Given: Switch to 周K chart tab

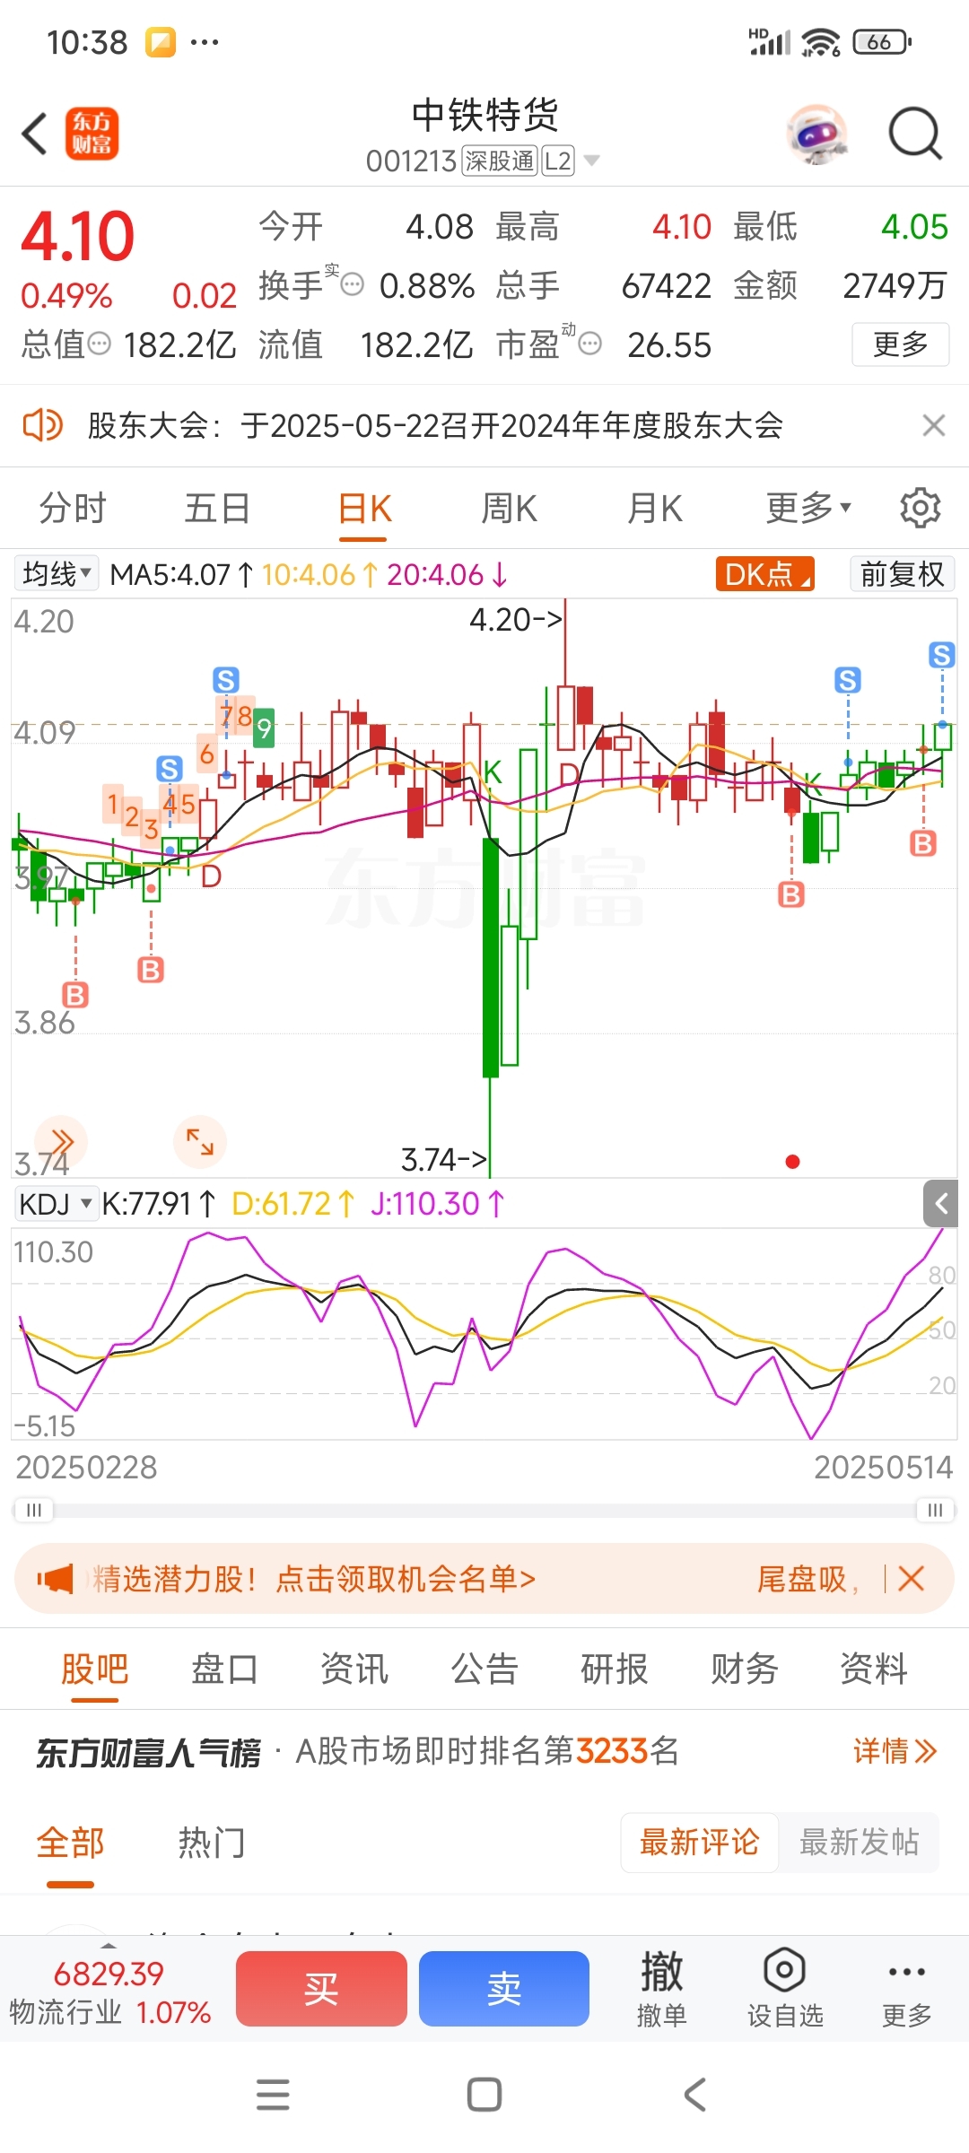Looking at the screenshot, I should click(x=509, y=509).
